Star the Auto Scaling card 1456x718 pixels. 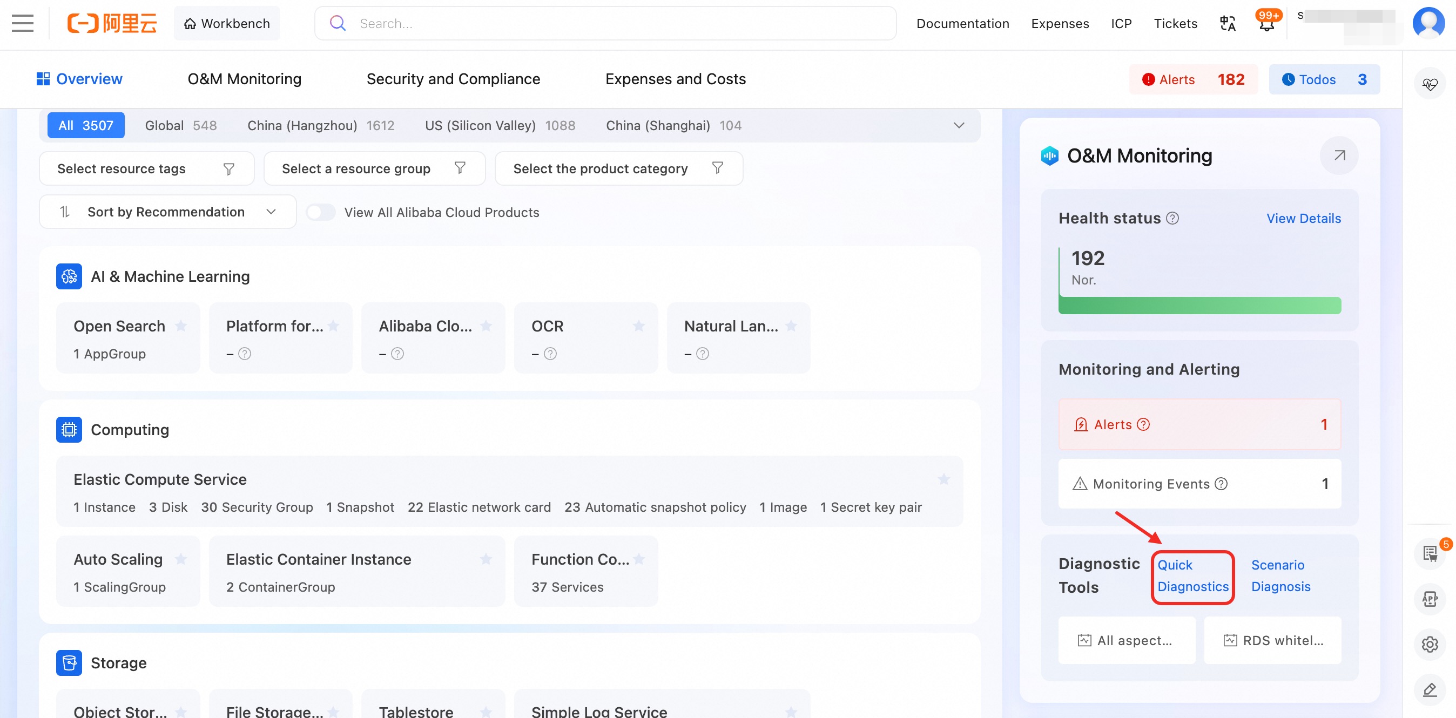pyautogui.click(x=181, y=559)
